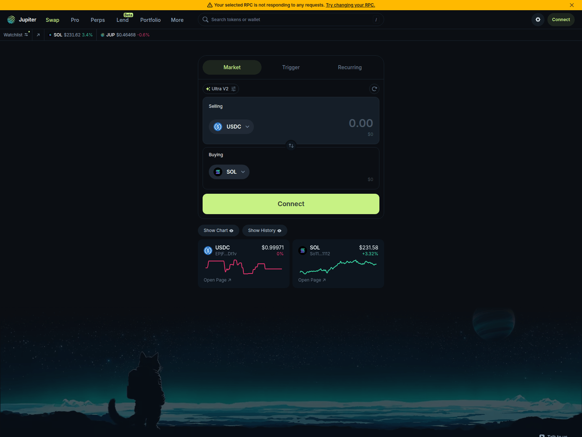Toggle Show Chart visibility

point(218,230)
